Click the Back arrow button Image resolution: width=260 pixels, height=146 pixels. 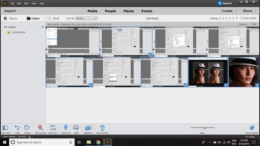click(x=49, y=18)
